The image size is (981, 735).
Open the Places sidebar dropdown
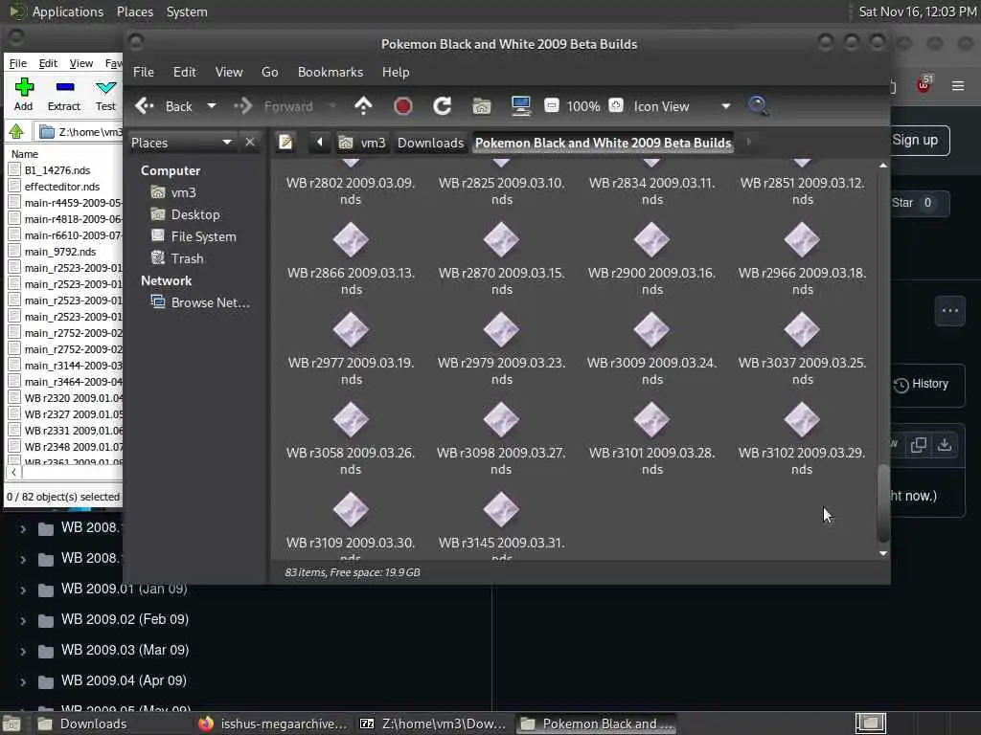pos(181,143)
